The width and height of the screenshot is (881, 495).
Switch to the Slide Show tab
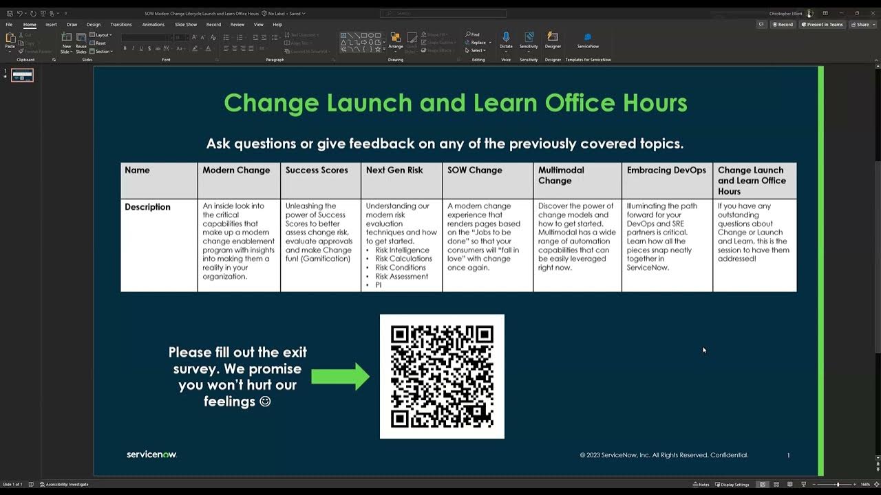[186, 24]
